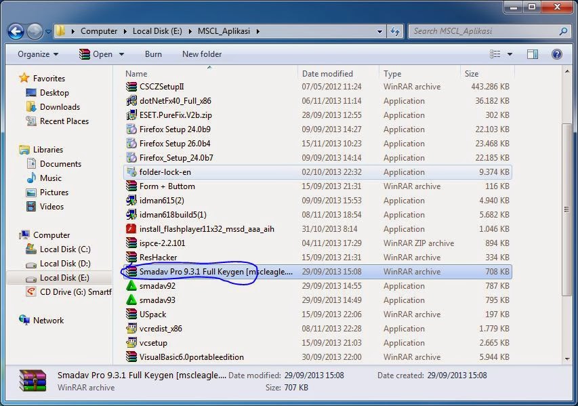Viewport: 578px width, 406px height.
Task: Select CD Drive (G:) Smartf in sidebar
Action: (x=76, y=292)
